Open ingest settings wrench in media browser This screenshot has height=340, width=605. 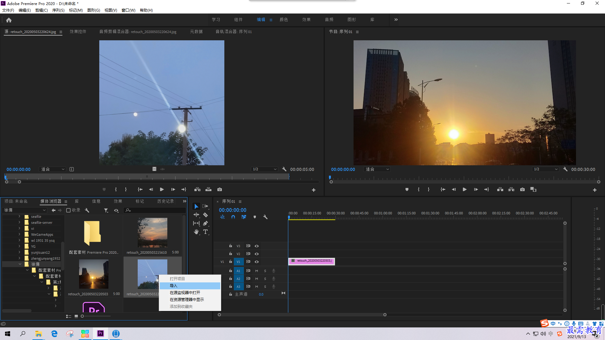point(87,210)
